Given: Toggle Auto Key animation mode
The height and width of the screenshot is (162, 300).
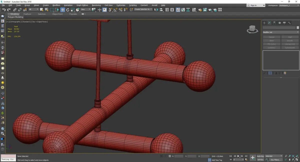Looking at the screenshot, I should [x=260, y=156].
